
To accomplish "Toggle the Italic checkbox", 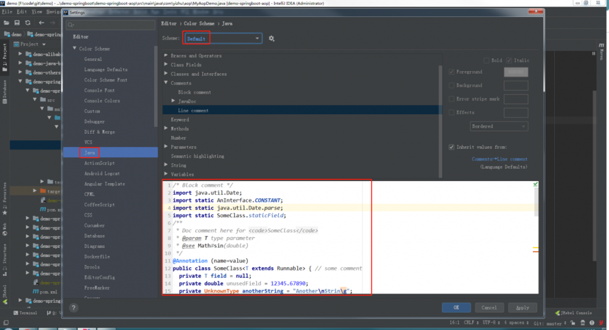I will pyautogui.click(x=509, y=60).
